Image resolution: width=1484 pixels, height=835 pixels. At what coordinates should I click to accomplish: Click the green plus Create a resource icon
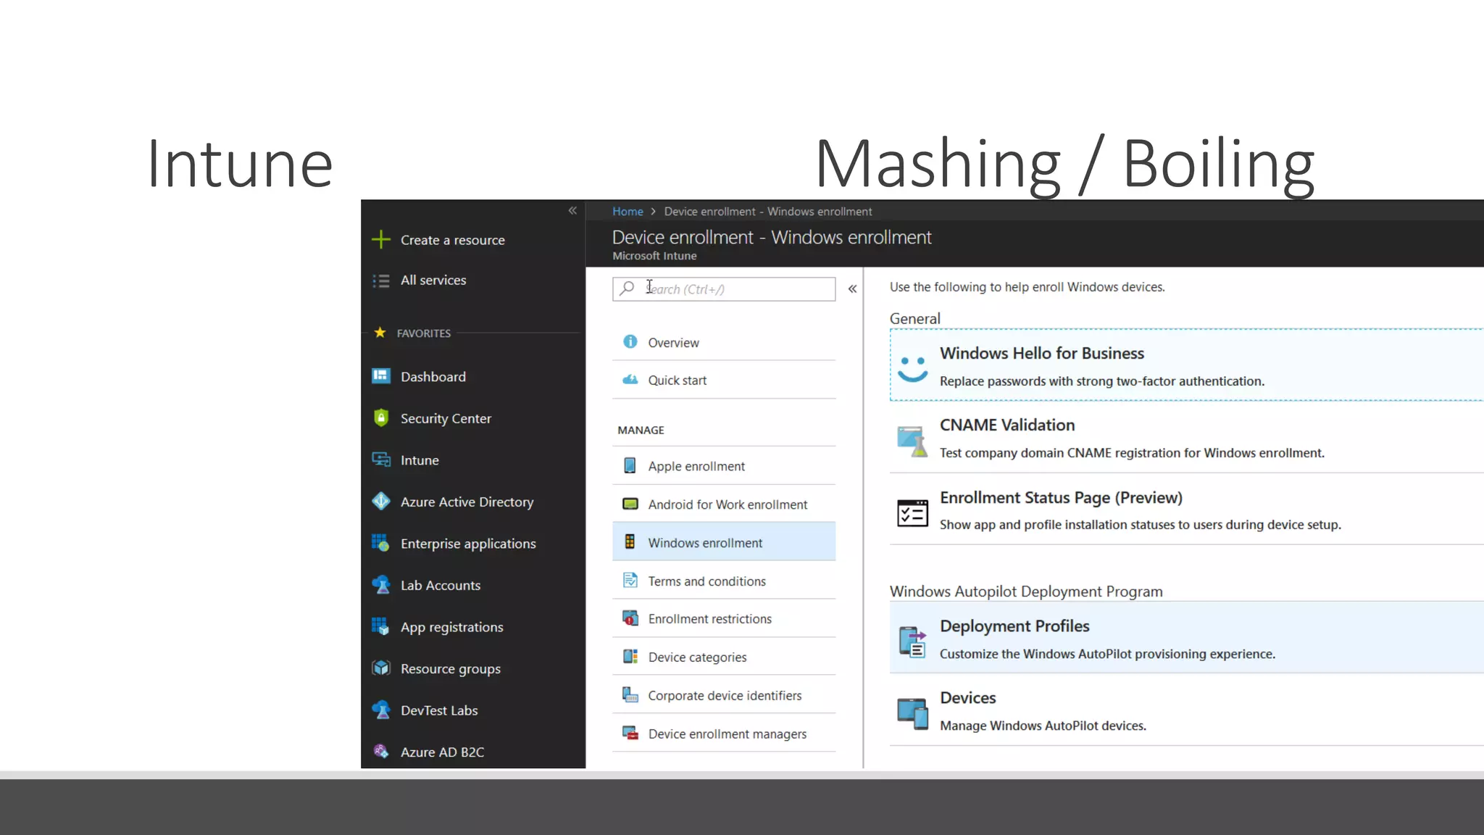381,239
